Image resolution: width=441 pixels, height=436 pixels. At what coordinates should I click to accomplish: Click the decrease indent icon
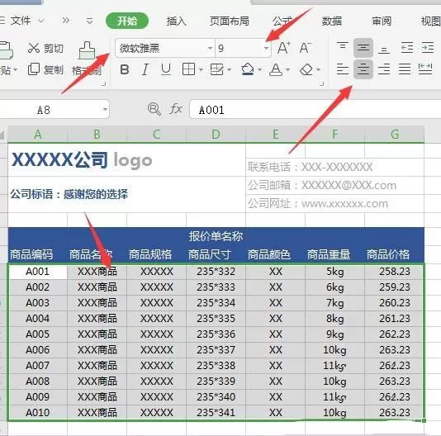tap(406, 48)
